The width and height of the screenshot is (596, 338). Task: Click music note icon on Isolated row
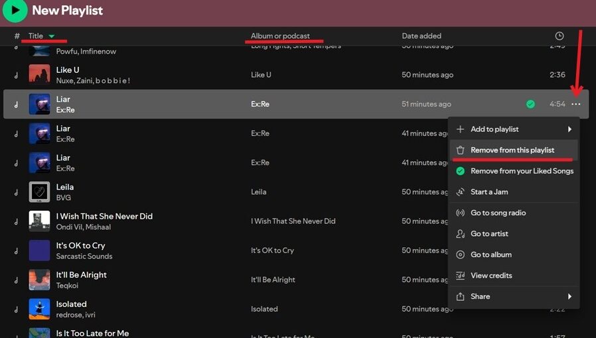[17, 309]
